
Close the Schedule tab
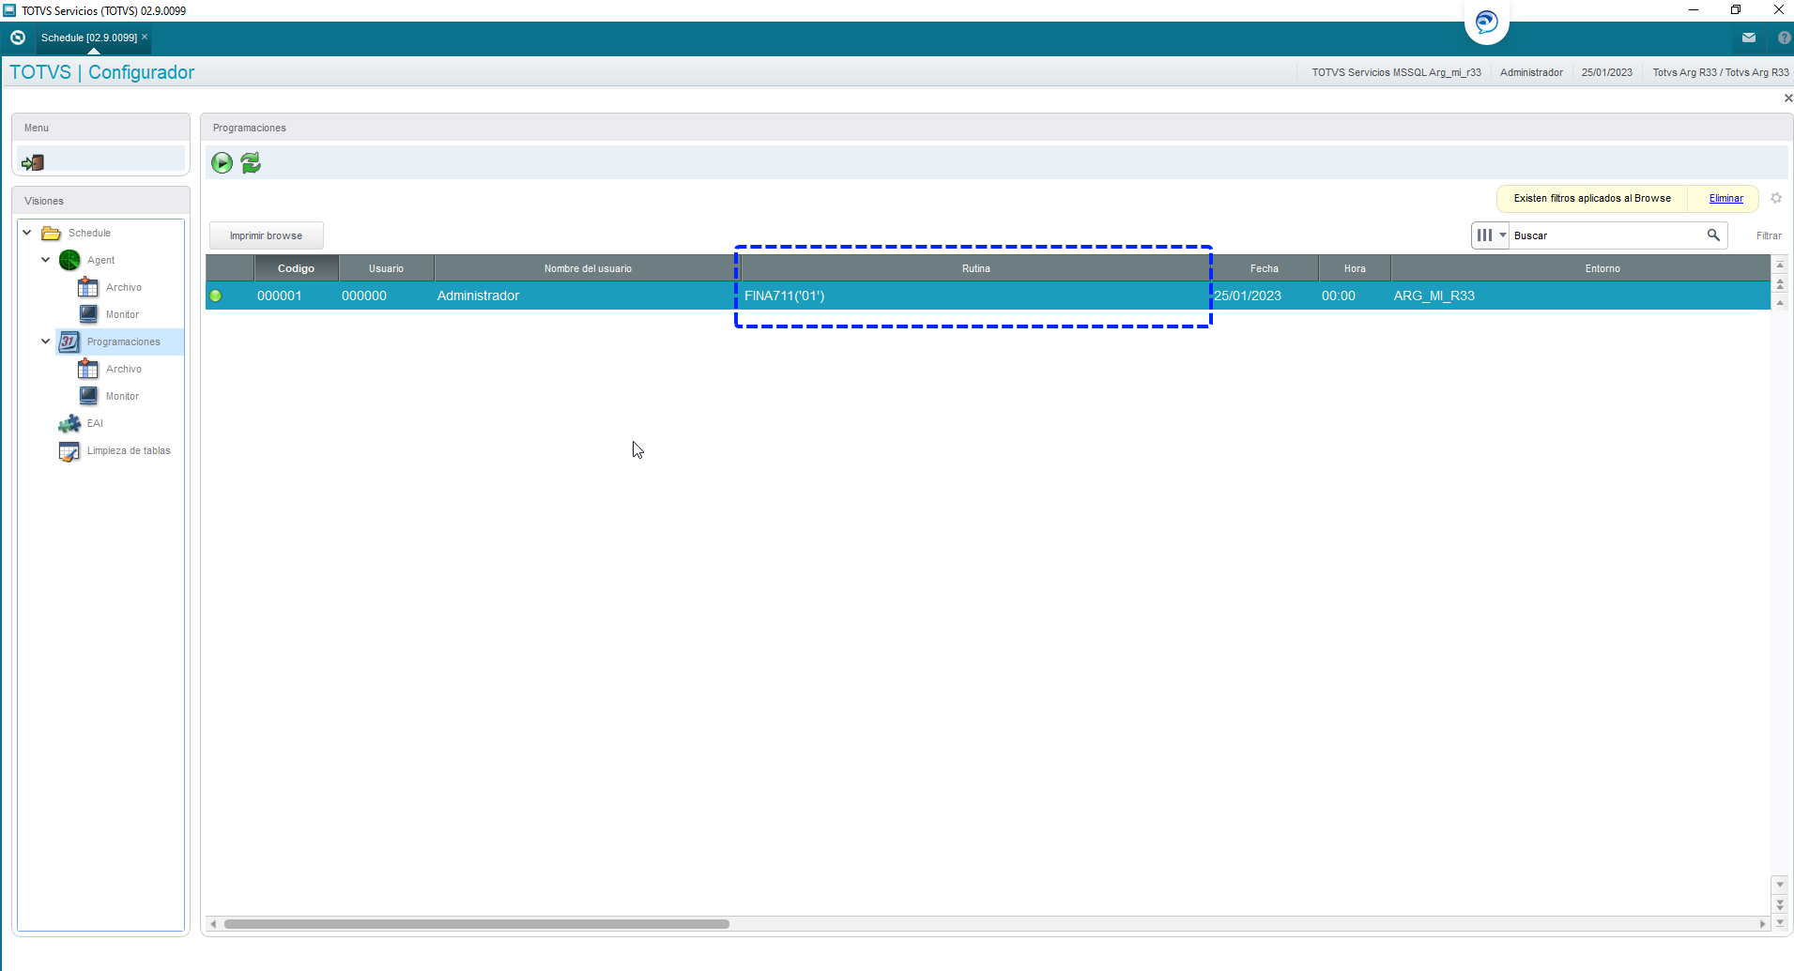pyautogui.click(x=145, y=37)
